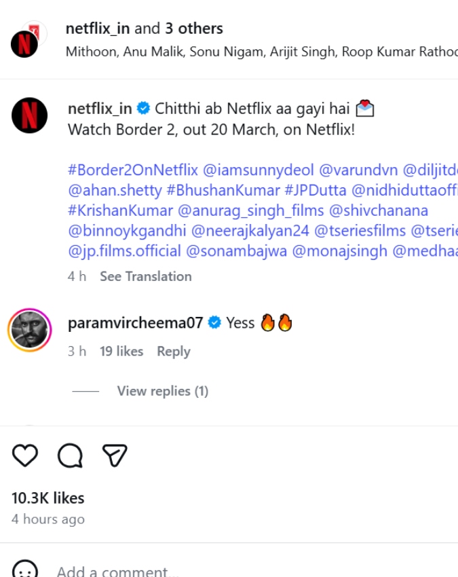Show 19 likes on the comment
Image resolution: width=458 pixels, height=577 pixels.
click(121, 352)
